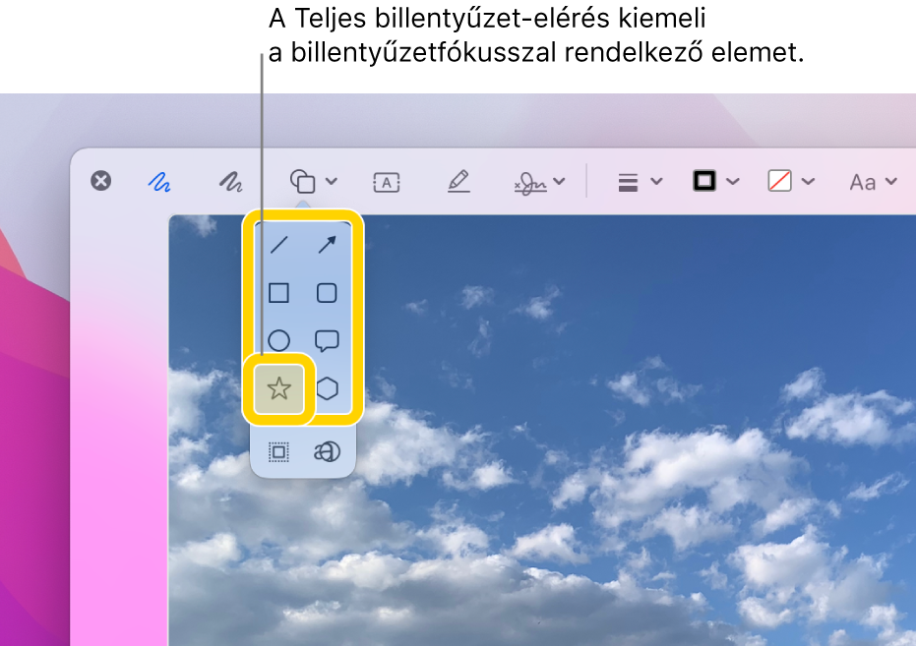Select the oval shape
916x646 pixels.
tap(278, 339)
